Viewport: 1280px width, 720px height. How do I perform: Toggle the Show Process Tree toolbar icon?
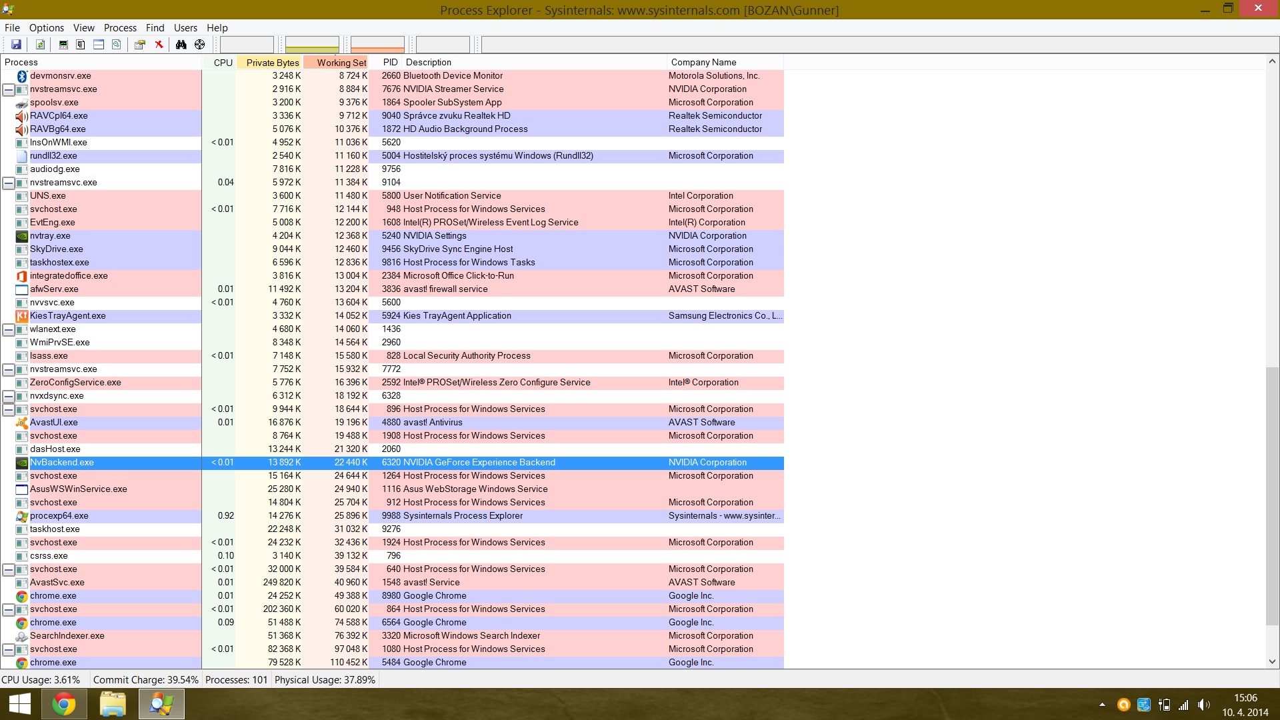pyautogui.click(x=81, y=45)
